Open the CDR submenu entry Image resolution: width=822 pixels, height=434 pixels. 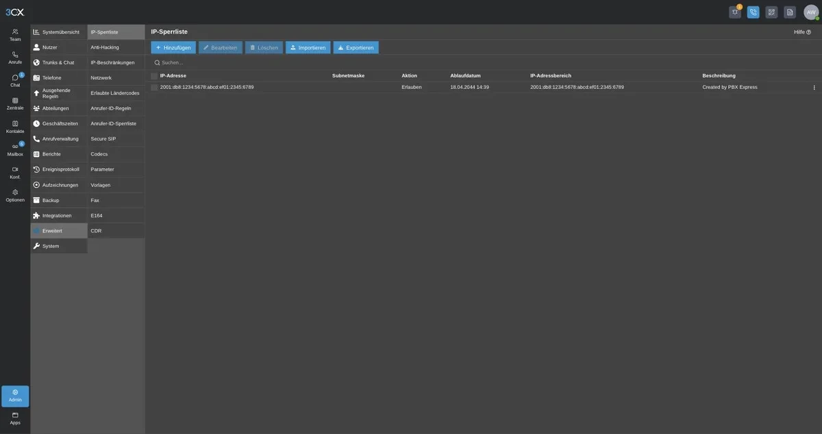point(116,230)
